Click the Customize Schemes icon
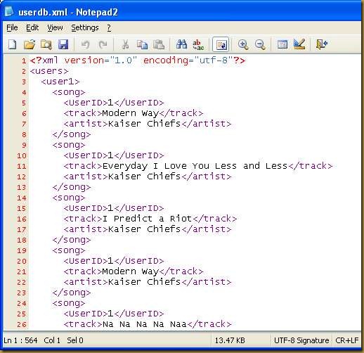364x353 pixels. tap(299, 44)
